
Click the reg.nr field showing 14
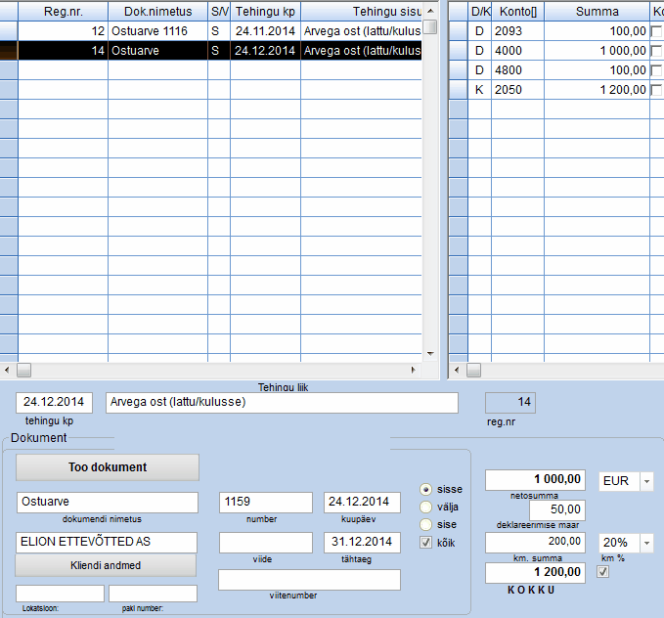click(509, 402)
